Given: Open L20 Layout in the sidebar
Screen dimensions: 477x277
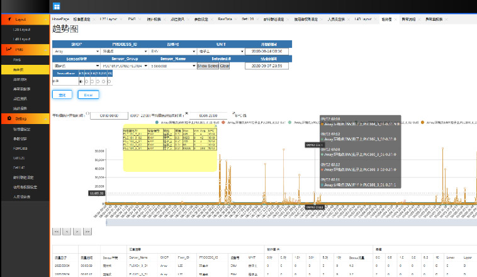Looking at the screenshot, I should coord(22,30).
